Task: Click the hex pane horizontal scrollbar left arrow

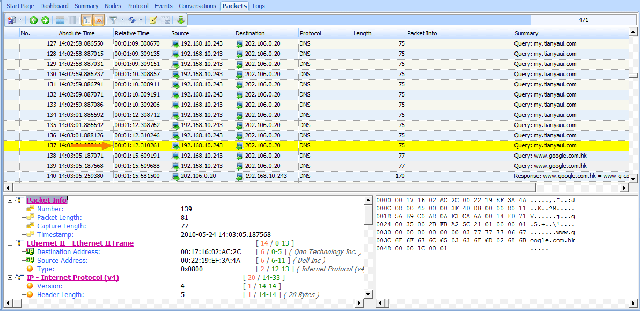Action: (380, 303)
